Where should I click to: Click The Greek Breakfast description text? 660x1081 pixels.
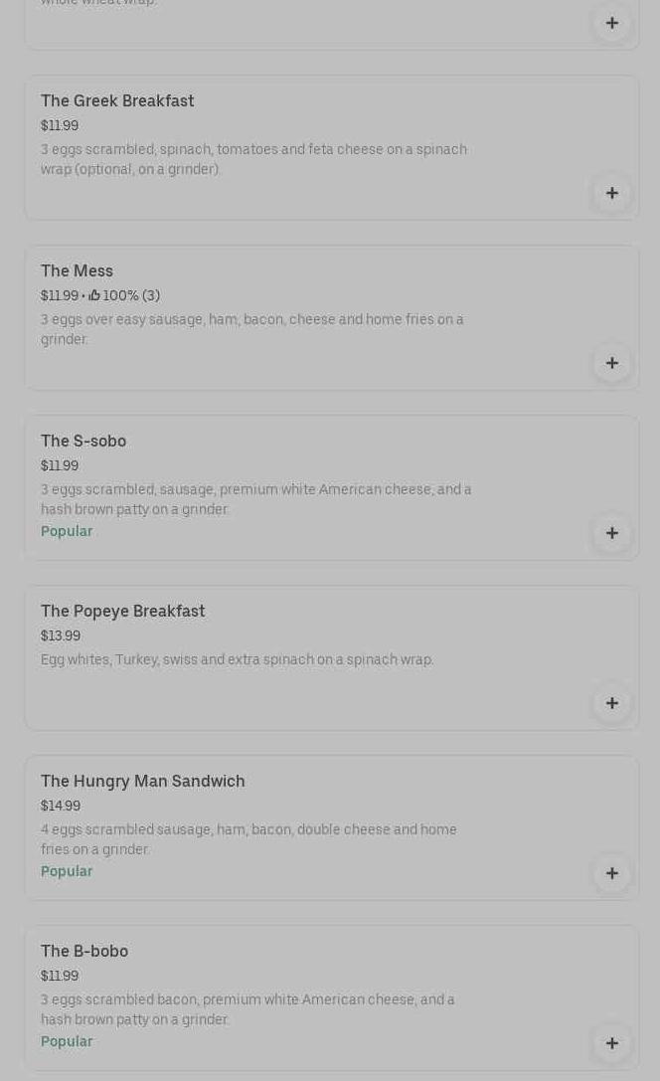tap(253, 159)
